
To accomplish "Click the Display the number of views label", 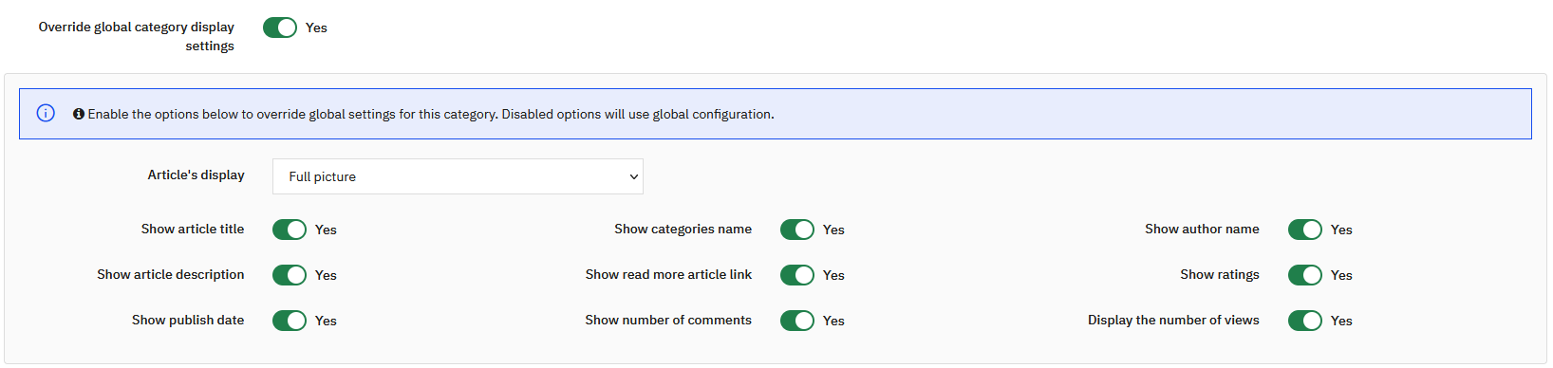I will point(1173,320).
